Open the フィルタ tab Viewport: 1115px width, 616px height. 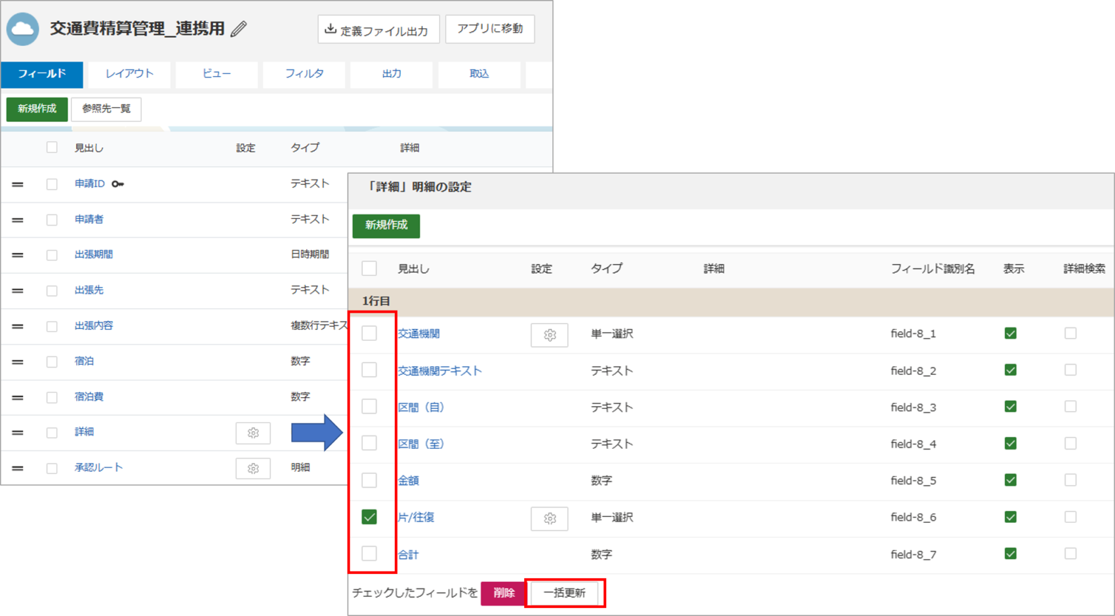(x=304, y=74)
